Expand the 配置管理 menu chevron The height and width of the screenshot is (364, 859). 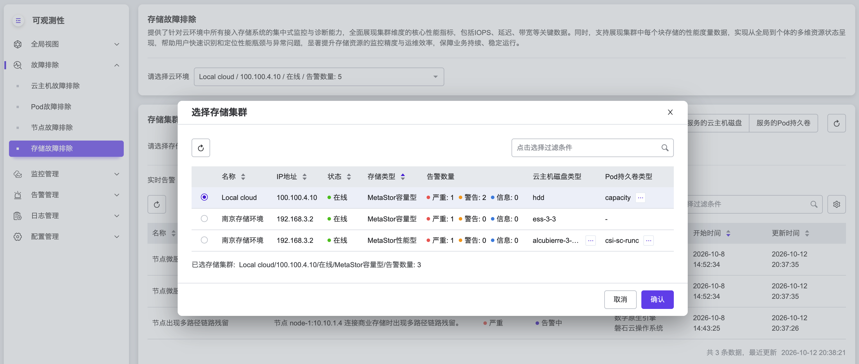[117, 237]
